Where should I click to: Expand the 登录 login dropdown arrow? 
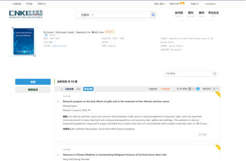(x=165, y=4)
